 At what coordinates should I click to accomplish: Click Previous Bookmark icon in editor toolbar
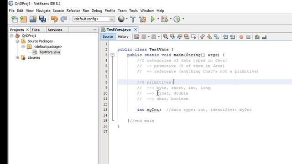tap(203, 37)
